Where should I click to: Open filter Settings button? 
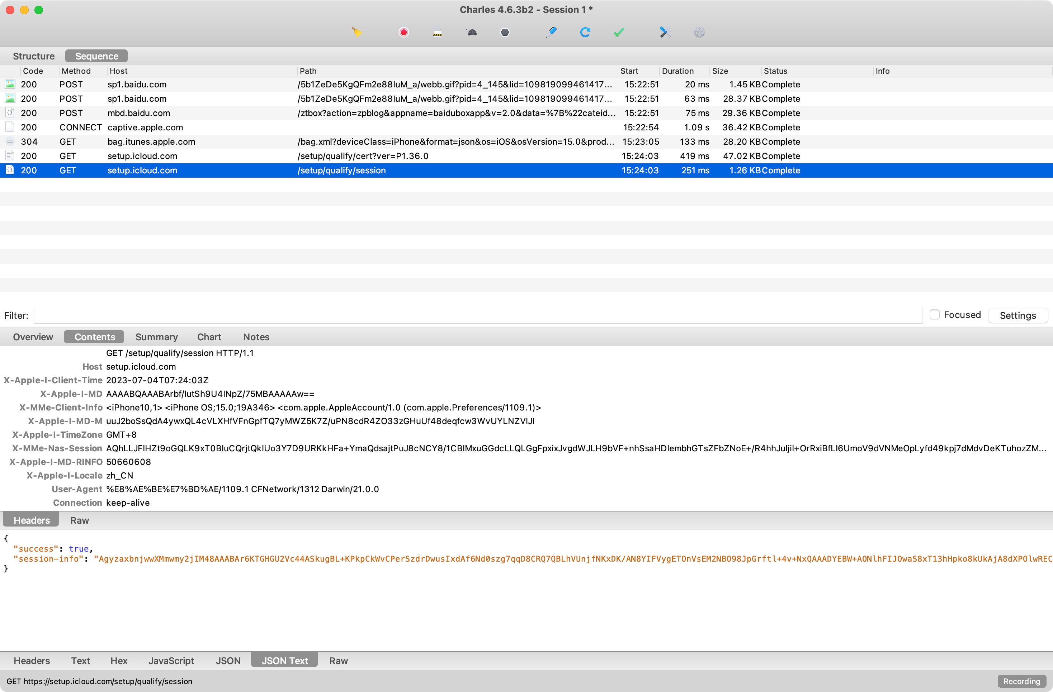[x=1017, y=315]
